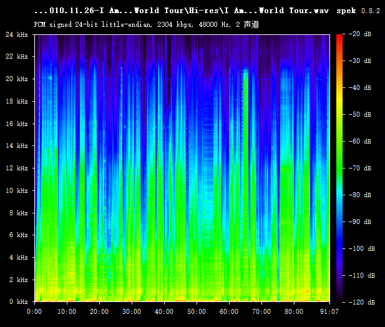Click the 16 kHz frequency axis label
Viewport: 385px width, 327px height.
[x=17, y=124]
